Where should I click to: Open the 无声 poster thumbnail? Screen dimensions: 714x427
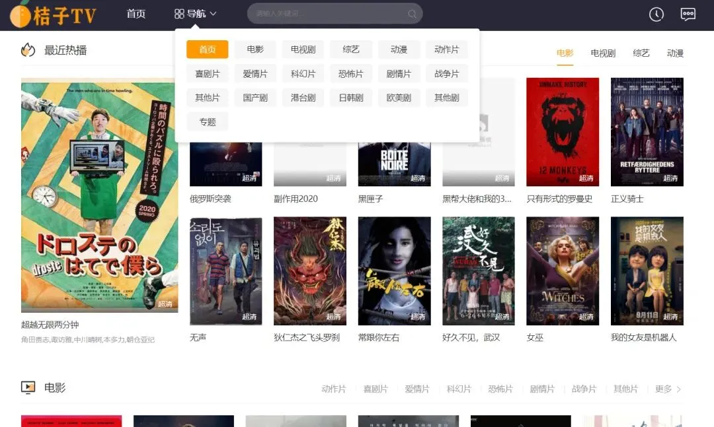pyautogui.click(x=226, y=271)
